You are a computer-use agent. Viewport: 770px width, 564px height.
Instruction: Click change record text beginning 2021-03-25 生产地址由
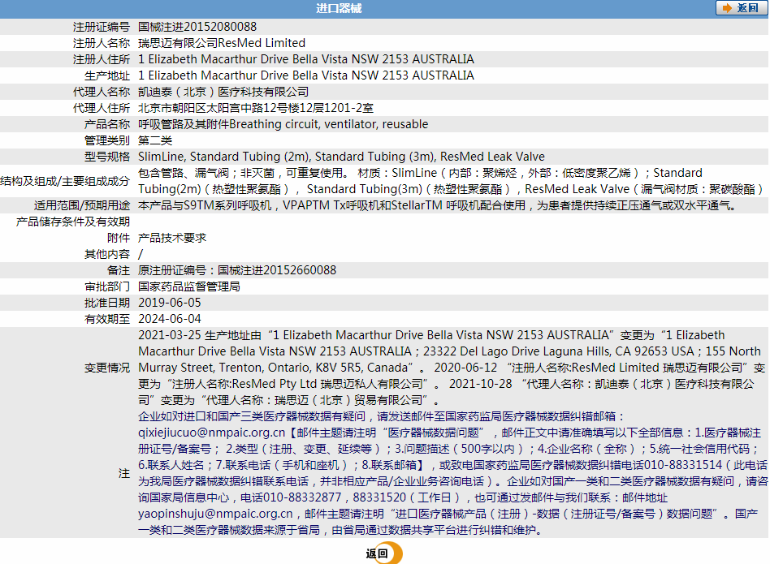452,368
